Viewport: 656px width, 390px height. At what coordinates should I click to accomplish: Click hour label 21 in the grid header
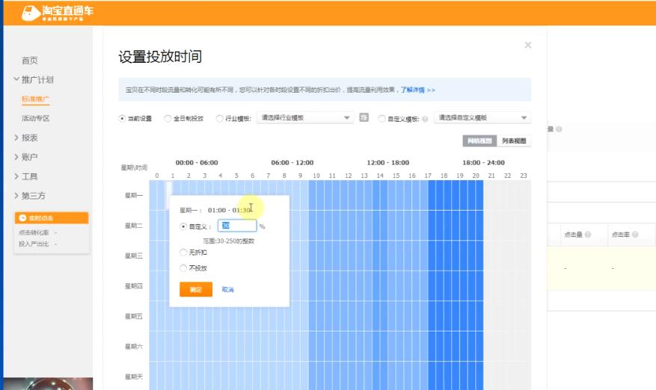[491, 176]
